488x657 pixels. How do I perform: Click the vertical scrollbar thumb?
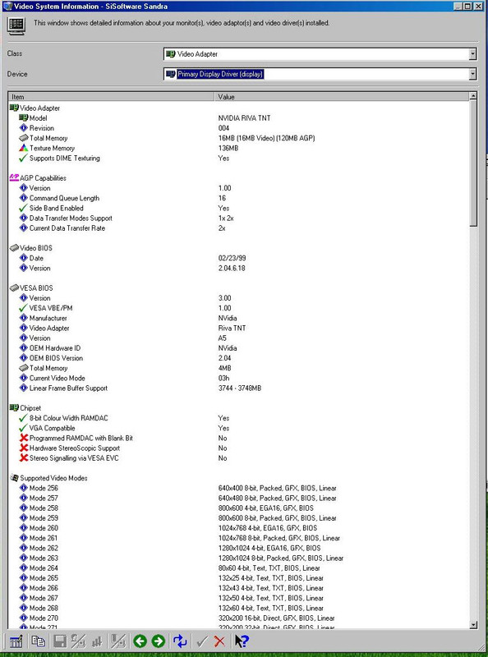[x=473, y=163]
